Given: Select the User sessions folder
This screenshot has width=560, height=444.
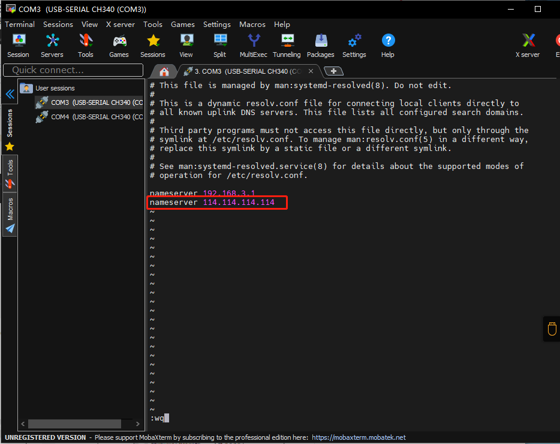Looking at the screenshot, I should point(48,88).
